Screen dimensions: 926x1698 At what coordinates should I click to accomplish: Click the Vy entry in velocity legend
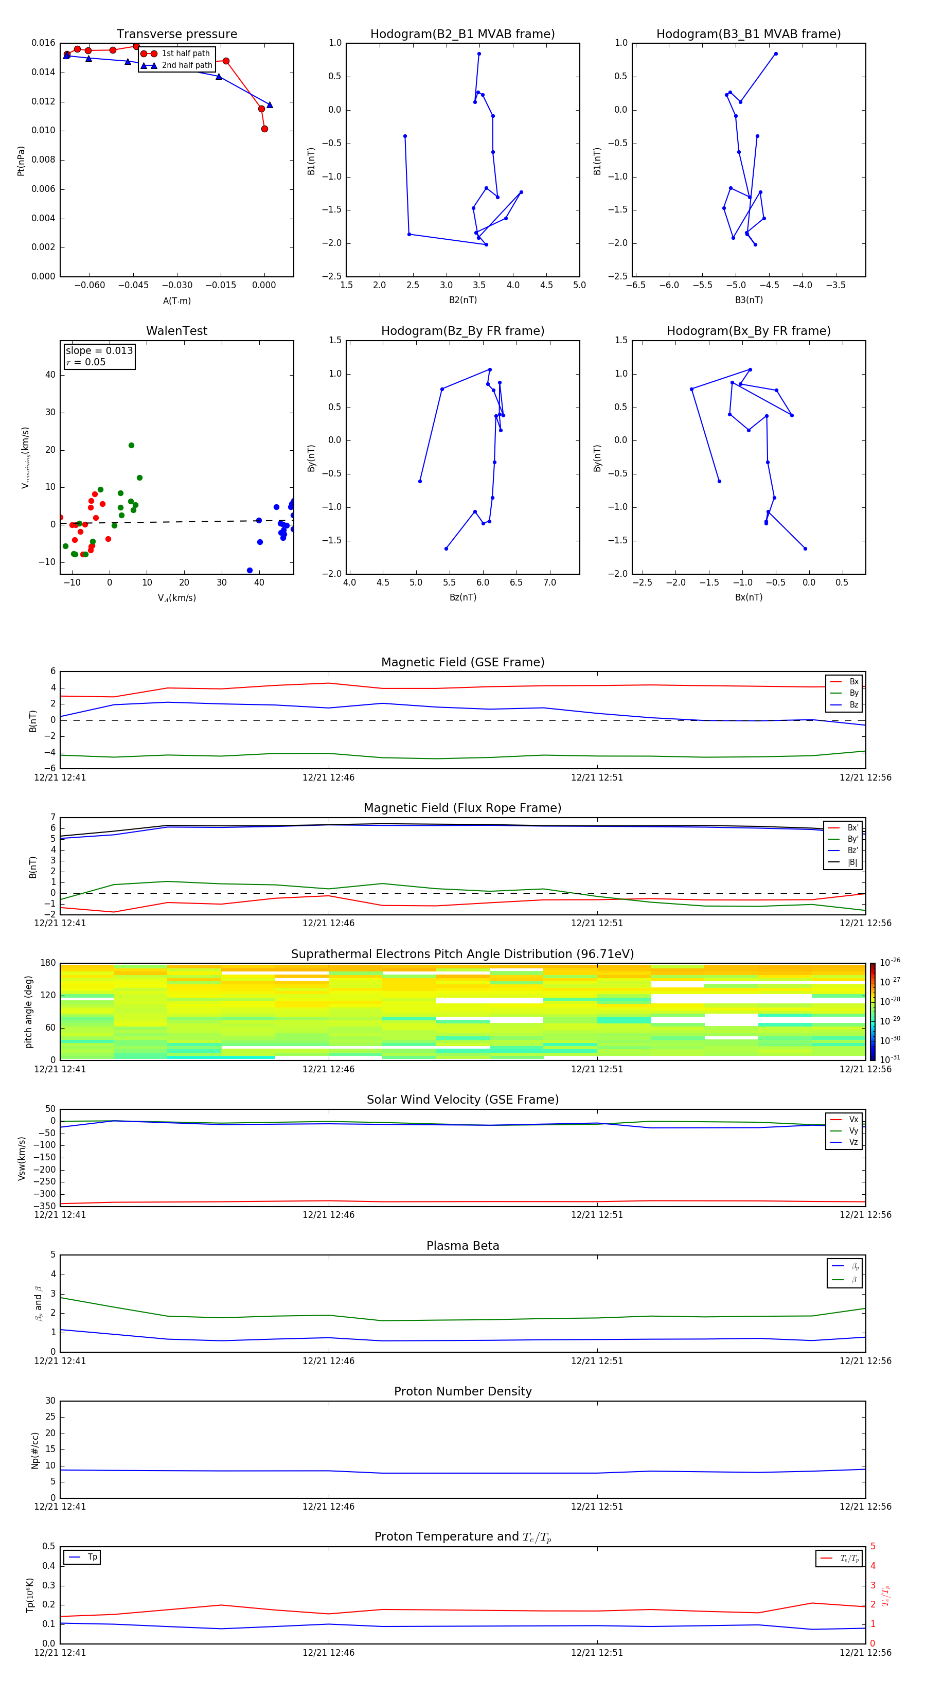(x=844, y=1131)
